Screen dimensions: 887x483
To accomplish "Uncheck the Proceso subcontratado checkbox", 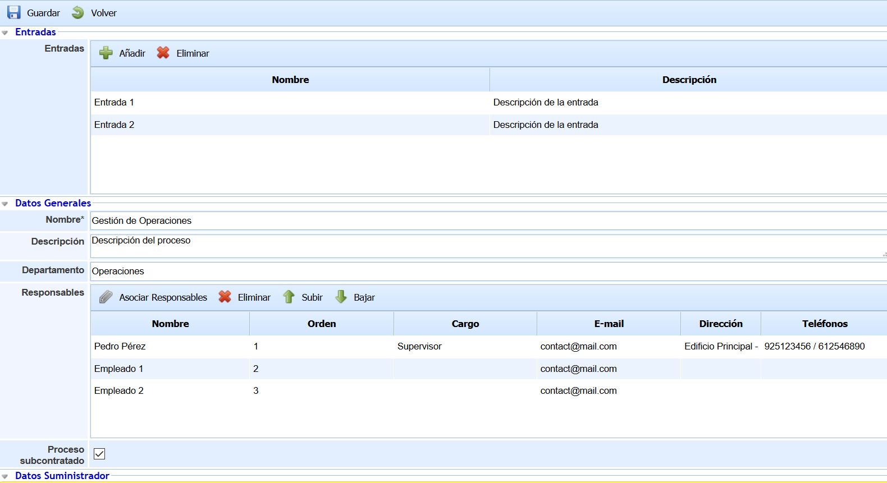I will tap(99, 454).
